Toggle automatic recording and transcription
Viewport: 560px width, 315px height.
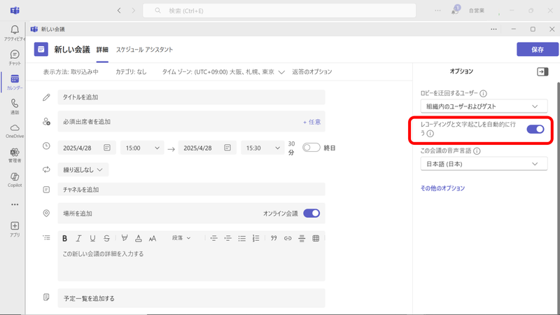coord(535,129)
